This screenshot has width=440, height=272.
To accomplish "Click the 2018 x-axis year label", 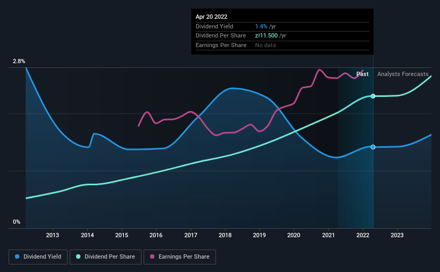I will (x=225, y=235).
